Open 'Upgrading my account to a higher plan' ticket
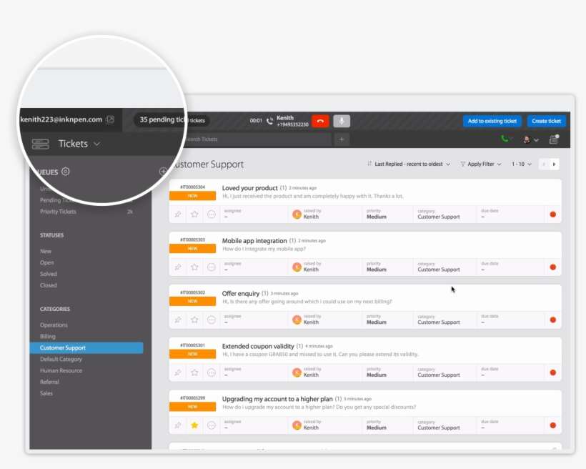The image size is (586, 469). coord(277,399)
